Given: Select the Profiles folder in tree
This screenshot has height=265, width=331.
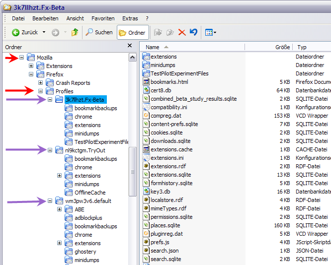Looking at the screenshot, I should (65, 91).
